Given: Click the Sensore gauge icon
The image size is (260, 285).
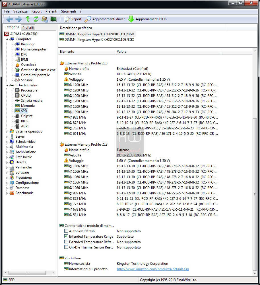Looking at the screenshot, I should tap(17, 80).
